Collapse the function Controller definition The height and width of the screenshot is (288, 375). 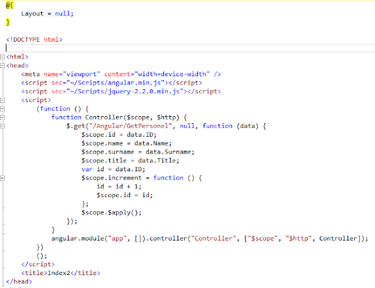(2, 117)
